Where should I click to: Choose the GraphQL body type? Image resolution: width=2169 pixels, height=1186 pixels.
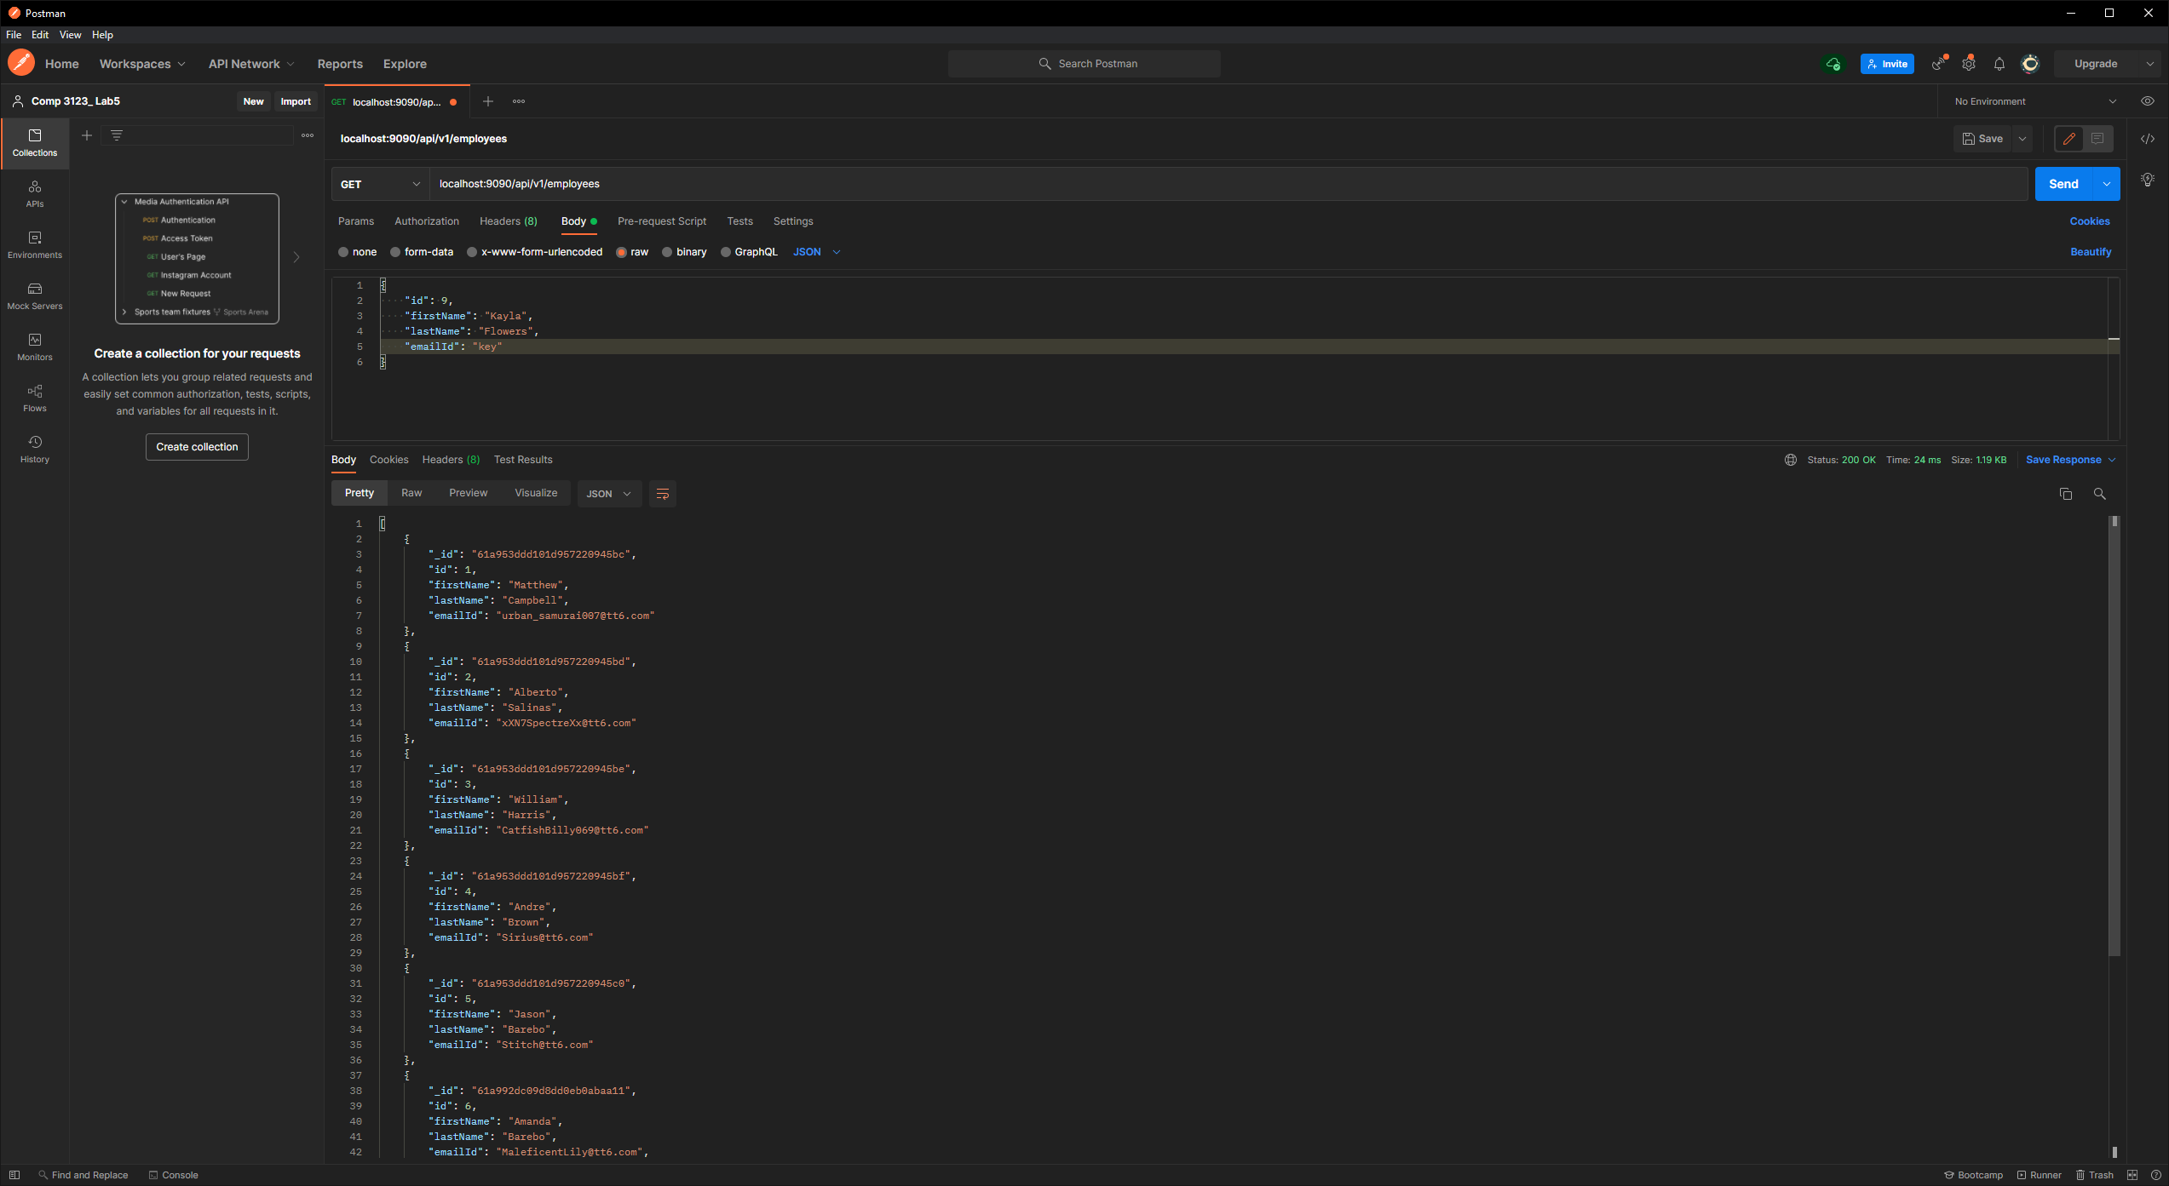pos(725,252)
